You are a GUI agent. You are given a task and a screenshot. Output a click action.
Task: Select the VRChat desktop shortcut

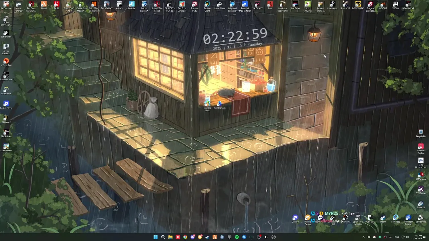395,6
